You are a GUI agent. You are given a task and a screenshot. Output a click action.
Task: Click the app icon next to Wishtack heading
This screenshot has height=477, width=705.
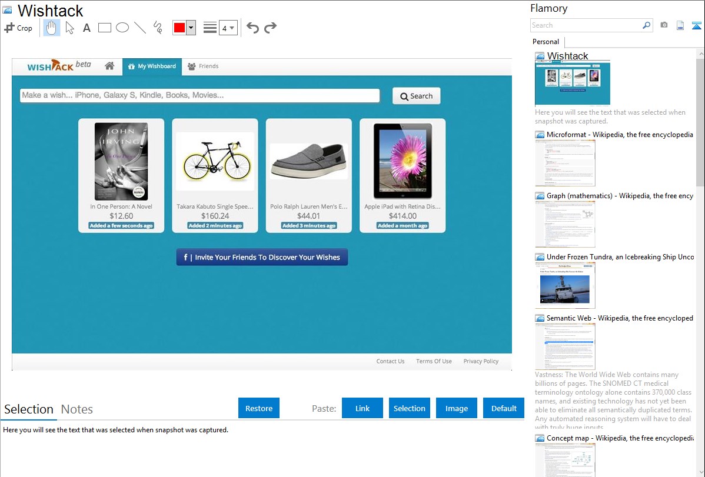click(x=7, y=11)
